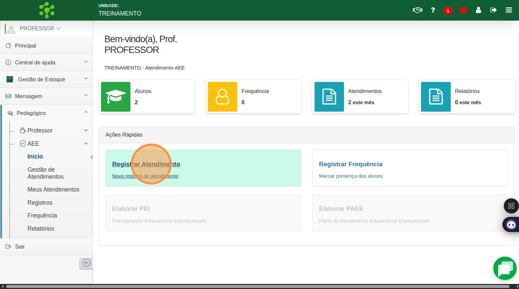Click the '0 este mês' Relatórios value
Image resolution: width=519 pixels, height=289 pixels.
tap(468, 102)
